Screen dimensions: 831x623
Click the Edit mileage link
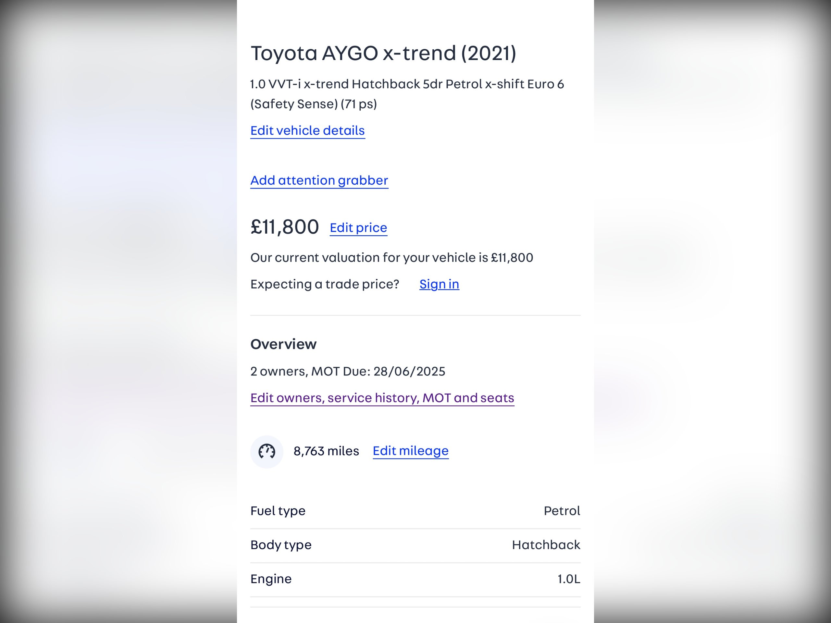411,451
